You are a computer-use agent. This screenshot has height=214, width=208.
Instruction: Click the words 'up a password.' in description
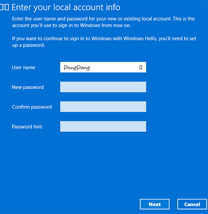[x=28, y=45]
